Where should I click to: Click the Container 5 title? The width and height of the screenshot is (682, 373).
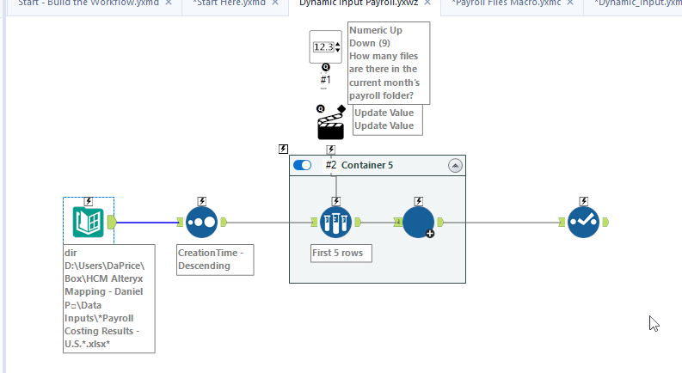(367, 165)
